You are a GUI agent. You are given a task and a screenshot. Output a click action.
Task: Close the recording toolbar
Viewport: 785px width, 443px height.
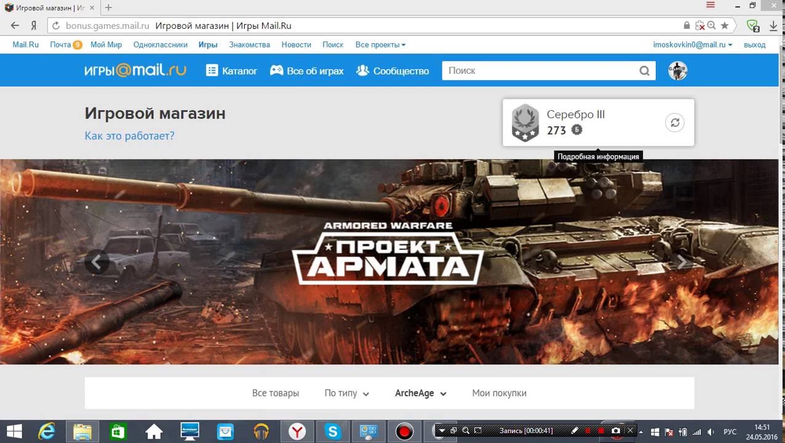tap(631, 431)
